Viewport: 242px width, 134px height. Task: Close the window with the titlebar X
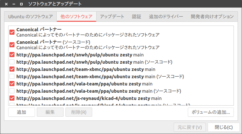(6, 4)
